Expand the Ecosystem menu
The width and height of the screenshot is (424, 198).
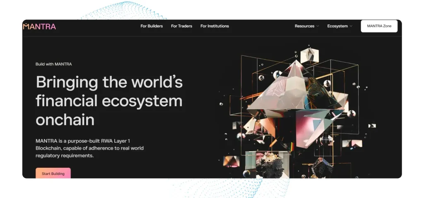tap(340, 26)
